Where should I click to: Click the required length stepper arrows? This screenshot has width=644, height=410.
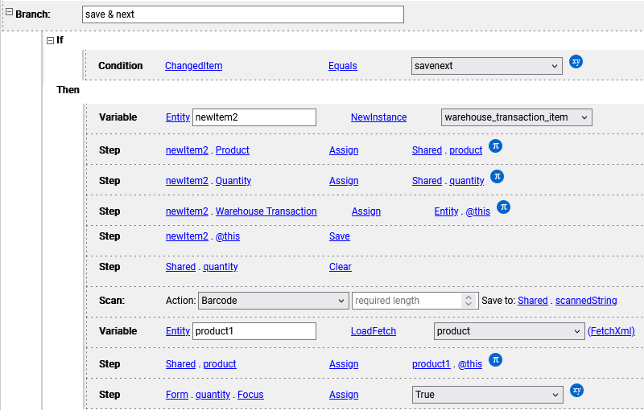click(469, 301)
